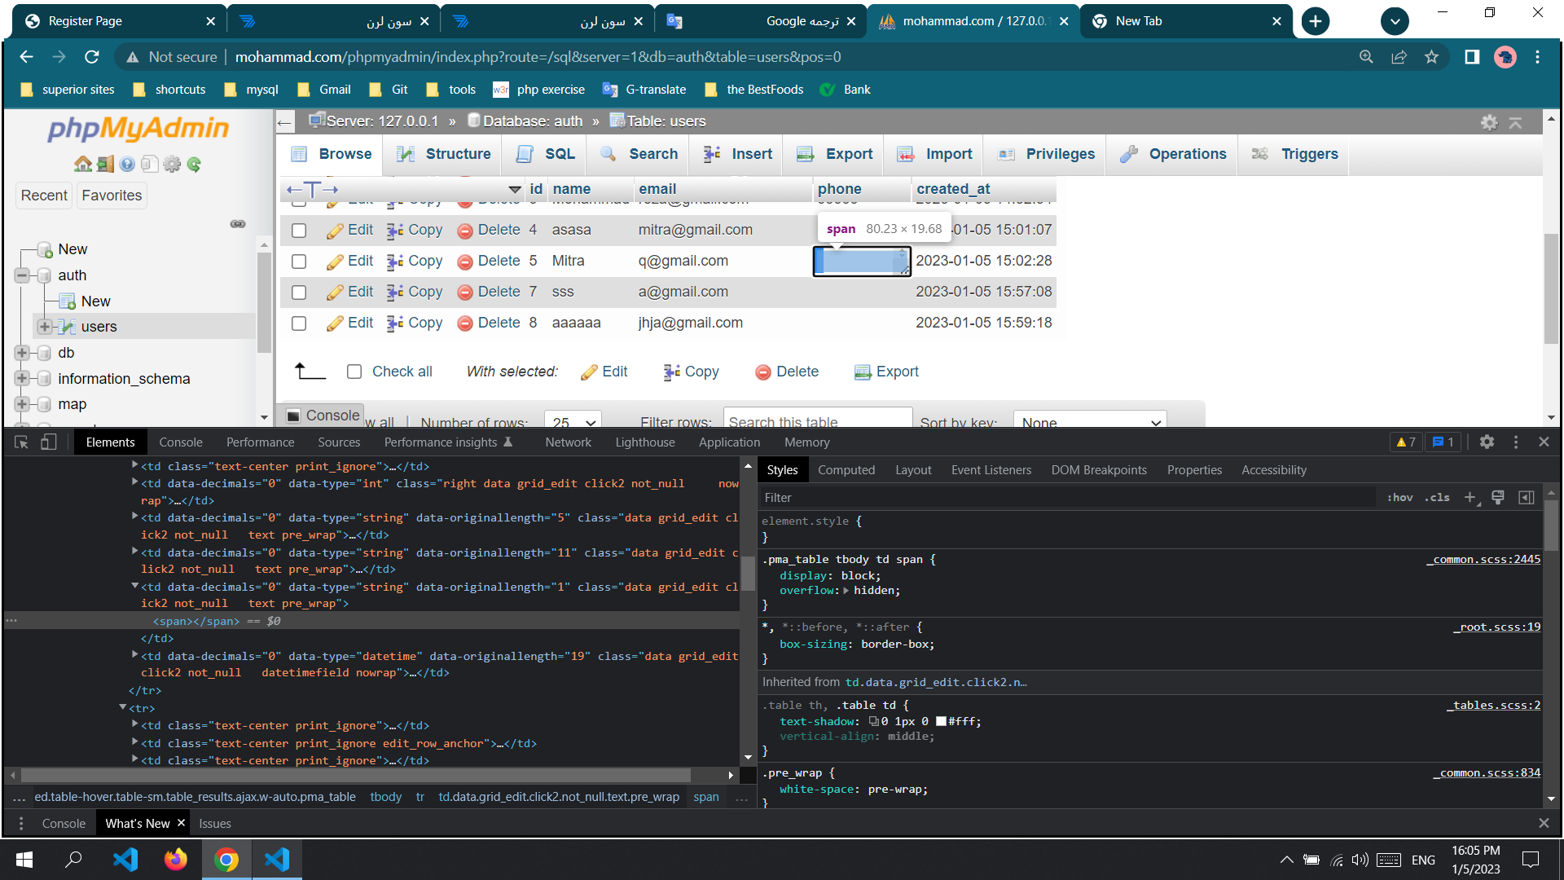The width and height of the screenshot is (1564, 880).
Task: Tick the checkbox for the asasa row
Action: (x=299, y=231)
